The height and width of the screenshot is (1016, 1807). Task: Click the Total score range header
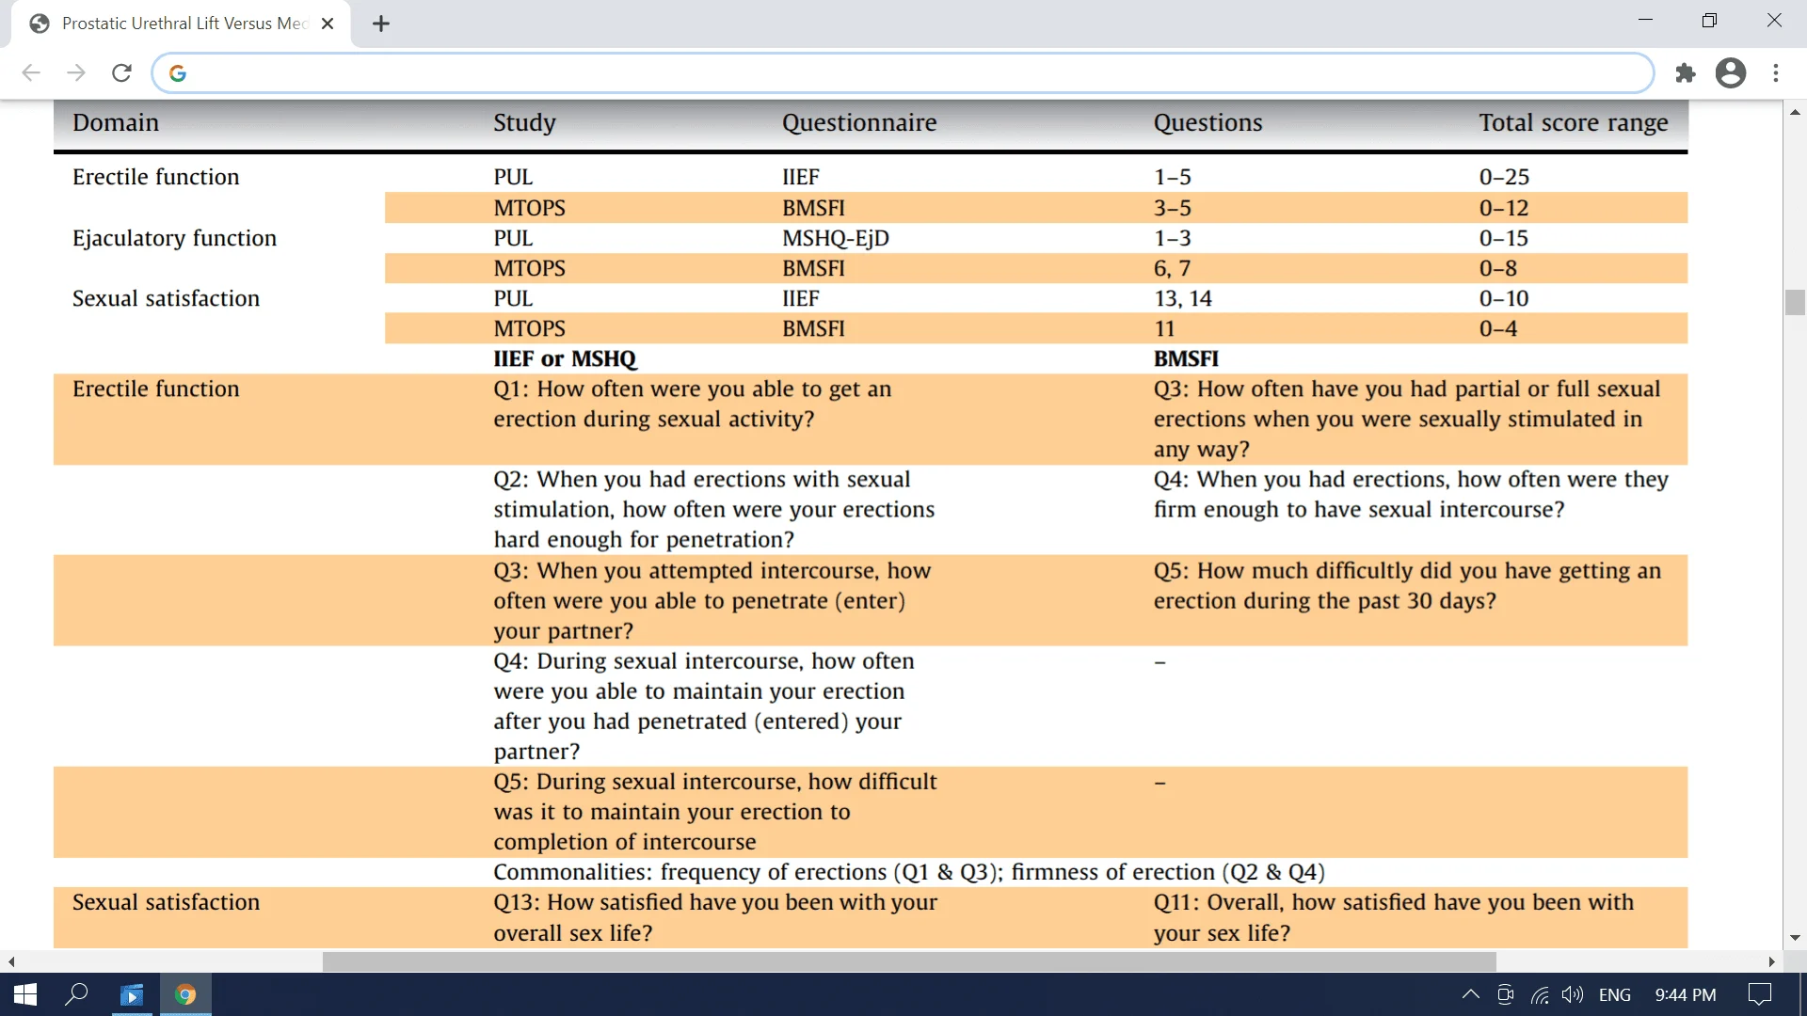coord(1574,123)
